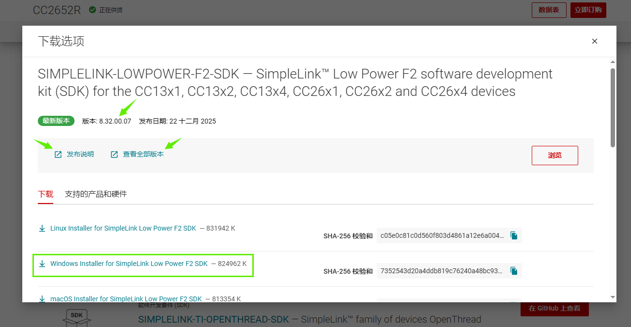Click the green 正在供货 status check icon

coord(92,10)
